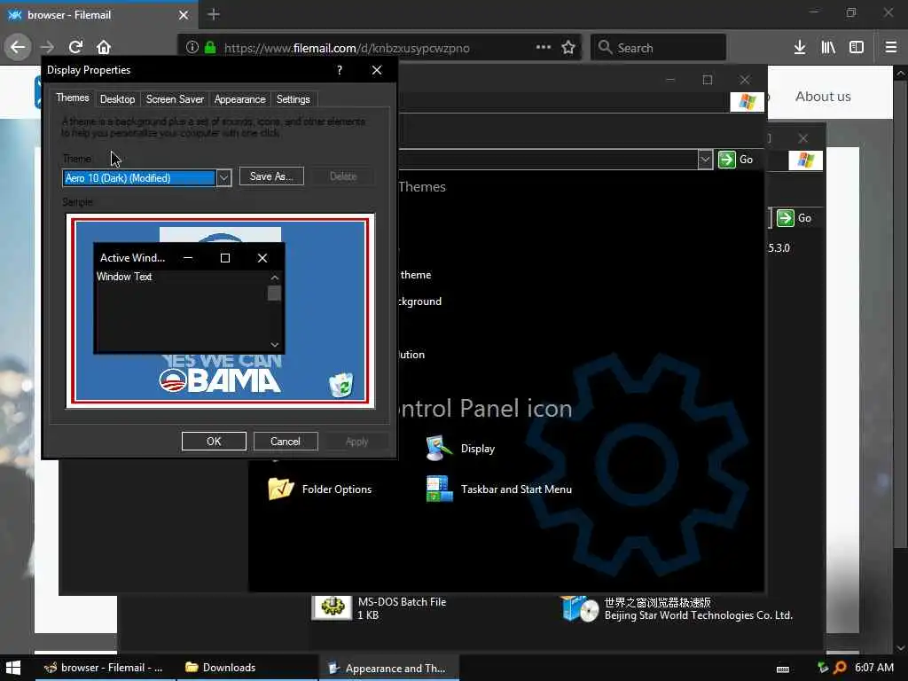The image size is (908, 681).
Task: Click the browser Search field
Action: [659, 48]
